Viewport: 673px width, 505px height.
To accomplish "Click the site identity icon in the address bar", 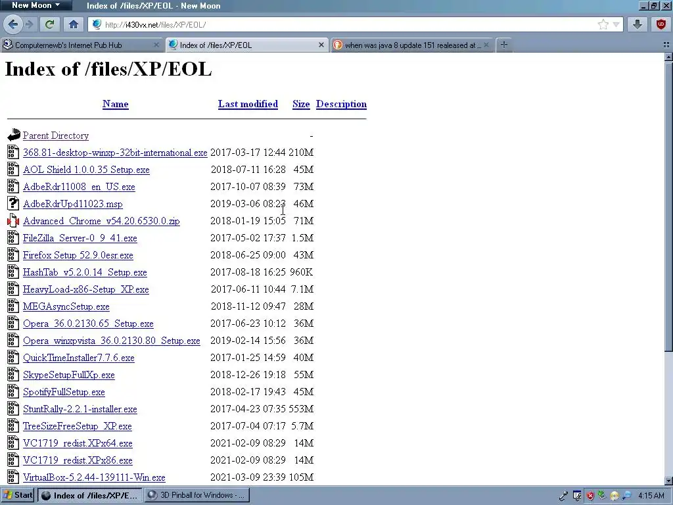I will tap(97, 24).
